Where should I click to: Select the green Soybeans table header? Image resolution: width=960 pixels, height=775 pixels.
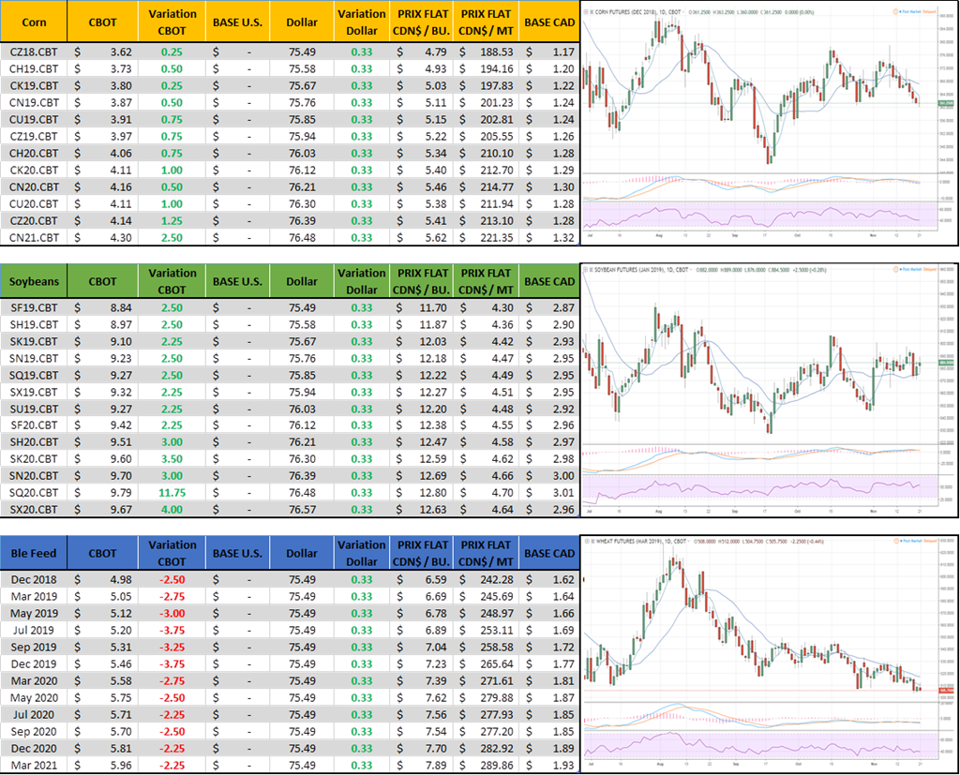(34, 281)
